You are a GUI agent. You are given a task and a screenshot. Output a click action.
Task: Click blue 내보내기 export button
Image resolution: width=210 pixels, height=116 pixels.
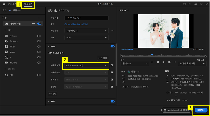click(201, 110)
